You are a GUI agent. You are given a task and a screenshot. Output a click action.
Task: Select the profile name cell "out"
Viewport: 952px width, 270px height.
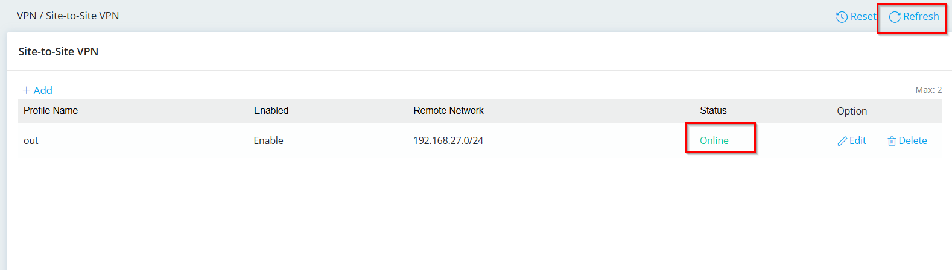tap(31, 141)
